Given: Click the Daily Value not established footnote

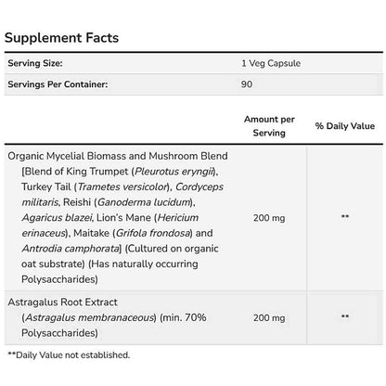Looking at the screenshot, I should (x=69, y=354).
